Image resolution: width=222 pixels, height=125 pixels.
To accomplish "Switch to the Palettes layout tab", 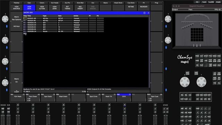I will [x=16, y=3].
